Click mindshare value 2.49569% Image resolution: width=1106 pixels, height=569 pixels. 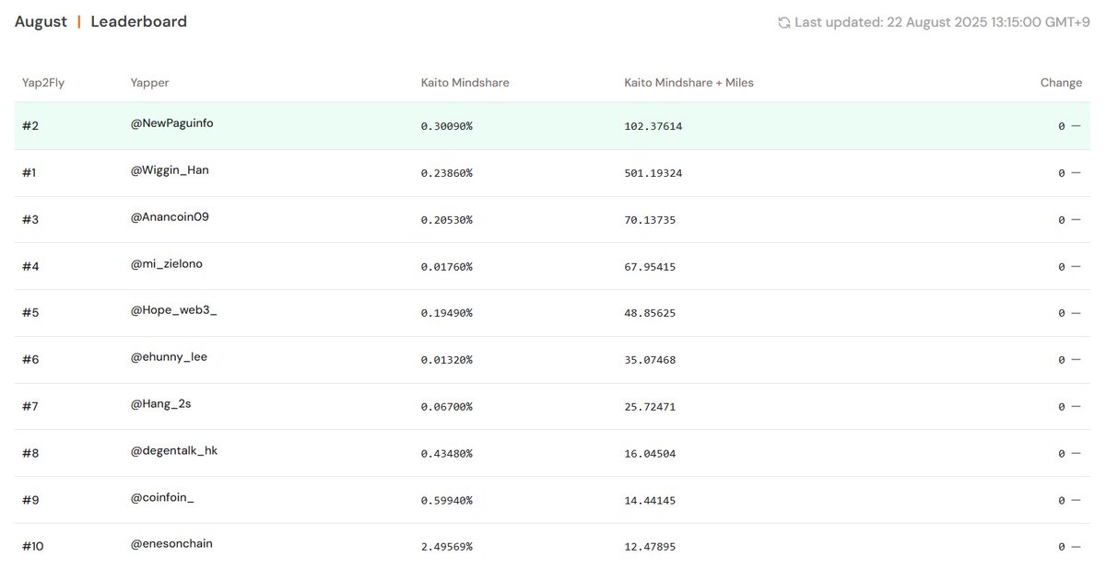click(447, 547)
